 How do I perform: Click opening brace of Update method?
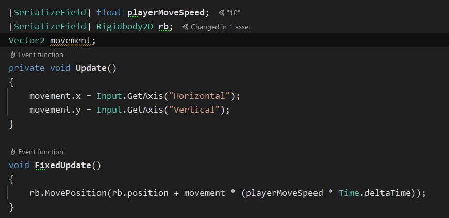(x=11, y=82)
